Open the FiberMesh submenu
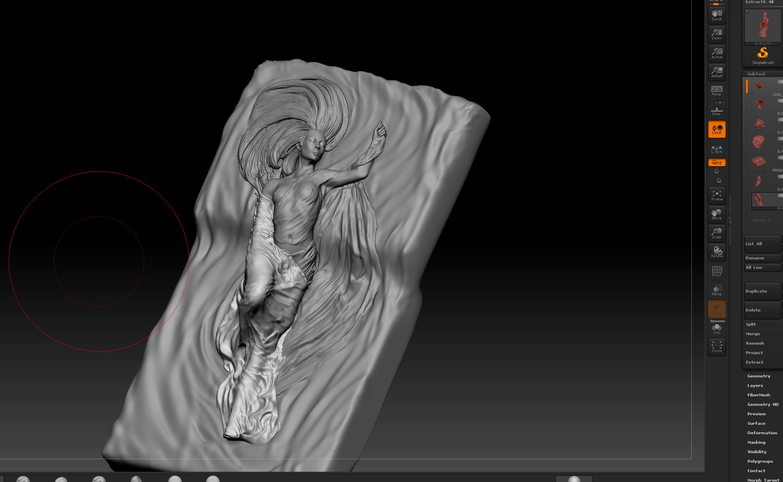This screenshot has width=783, height=482. point(759,395)
